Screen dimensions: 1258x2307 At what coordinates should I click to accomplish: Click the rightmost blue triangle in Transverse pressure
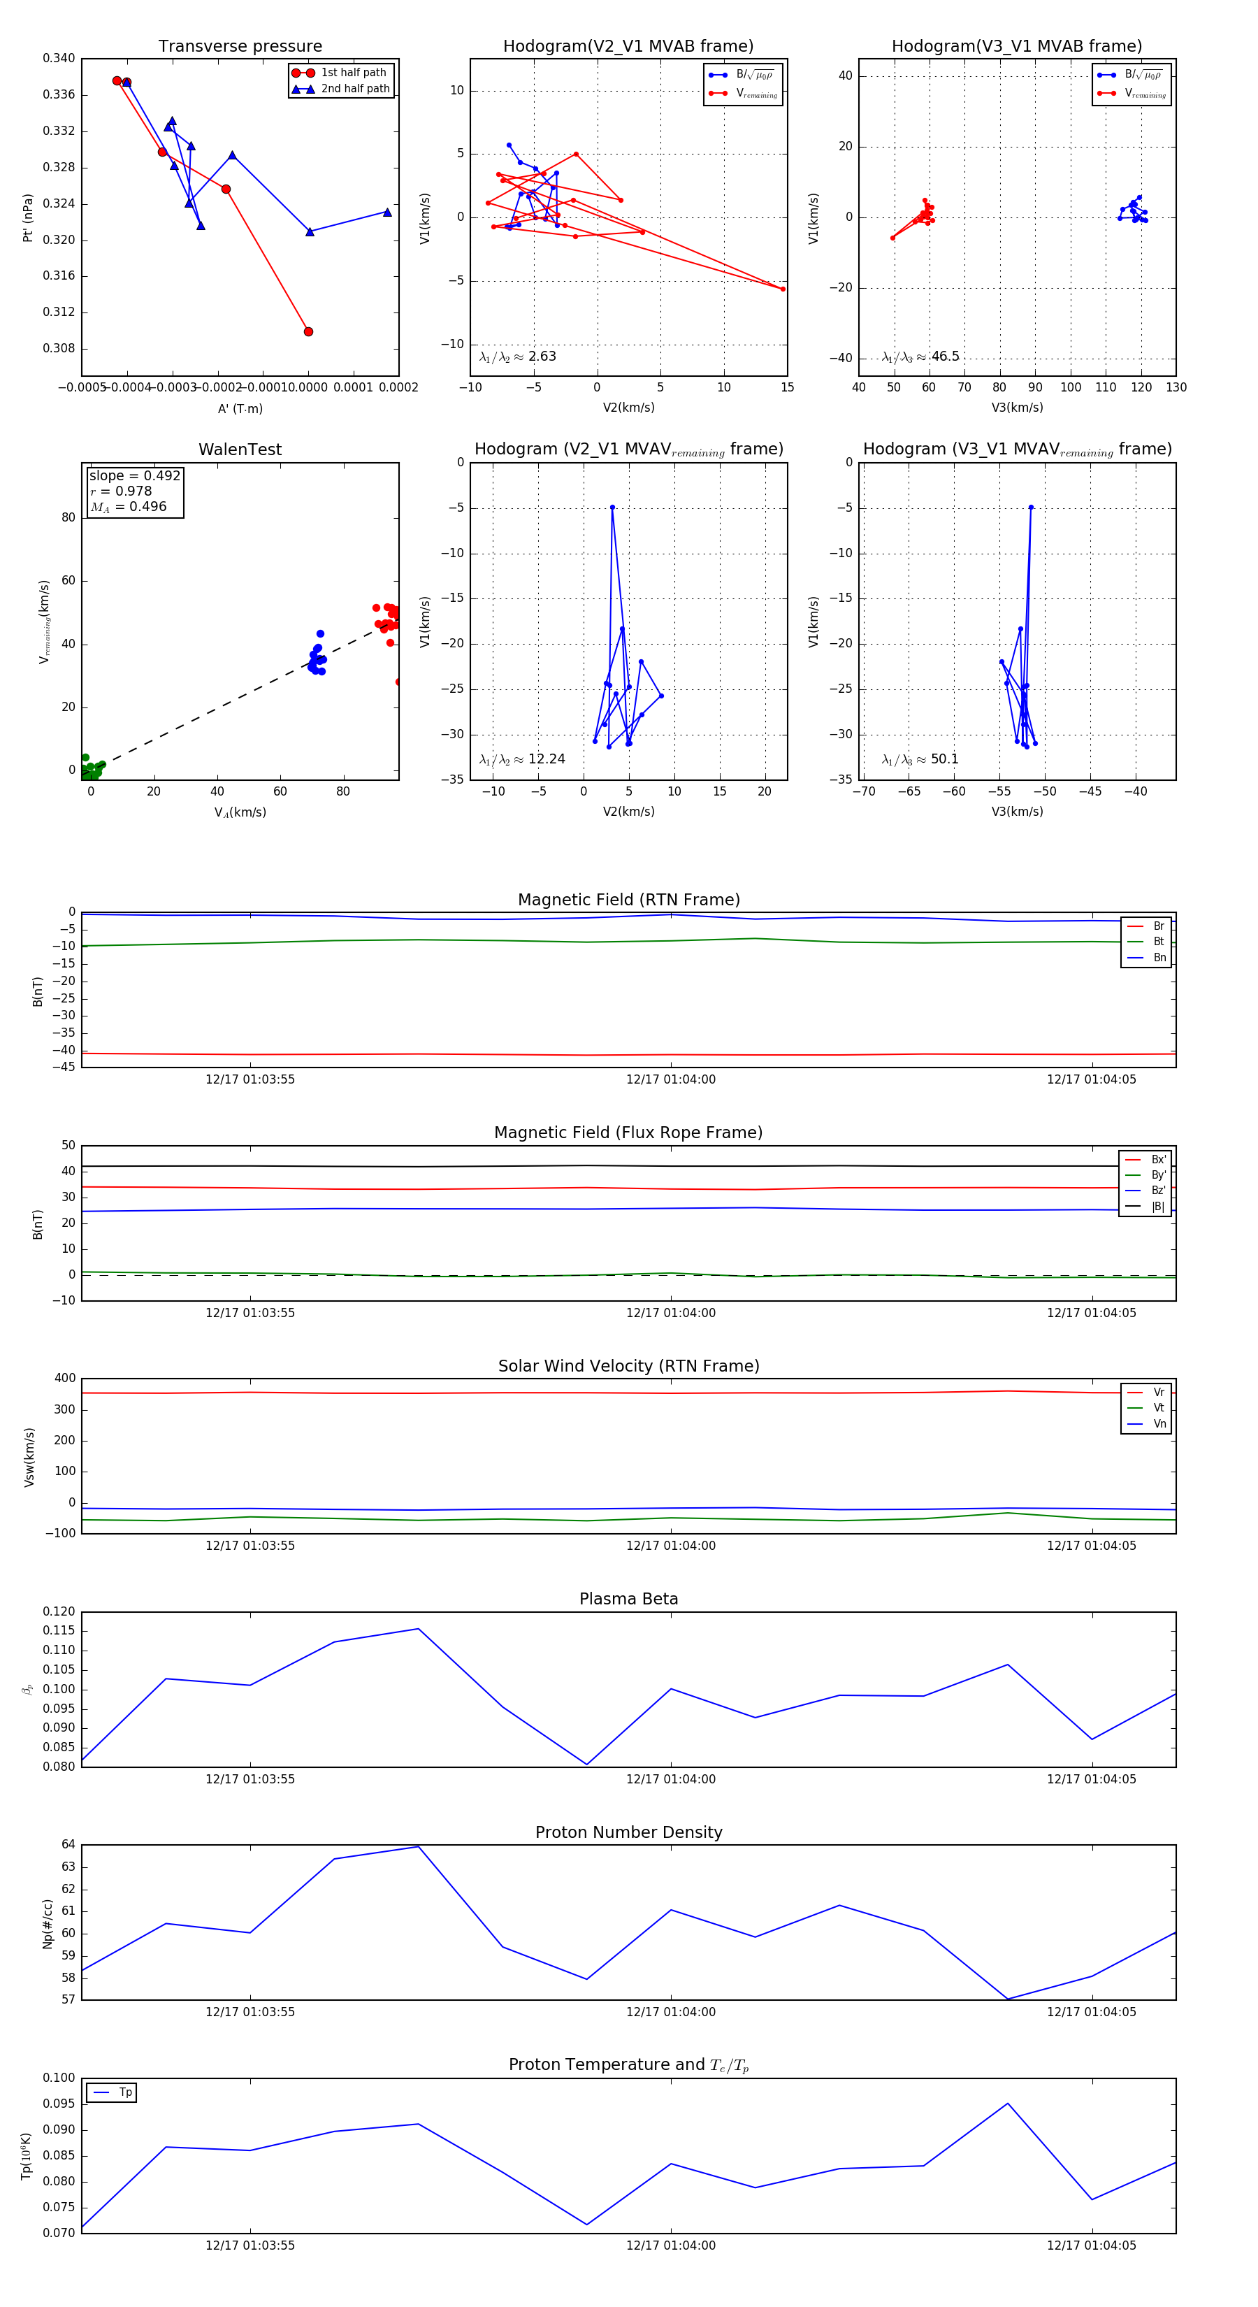coord(386,213)
